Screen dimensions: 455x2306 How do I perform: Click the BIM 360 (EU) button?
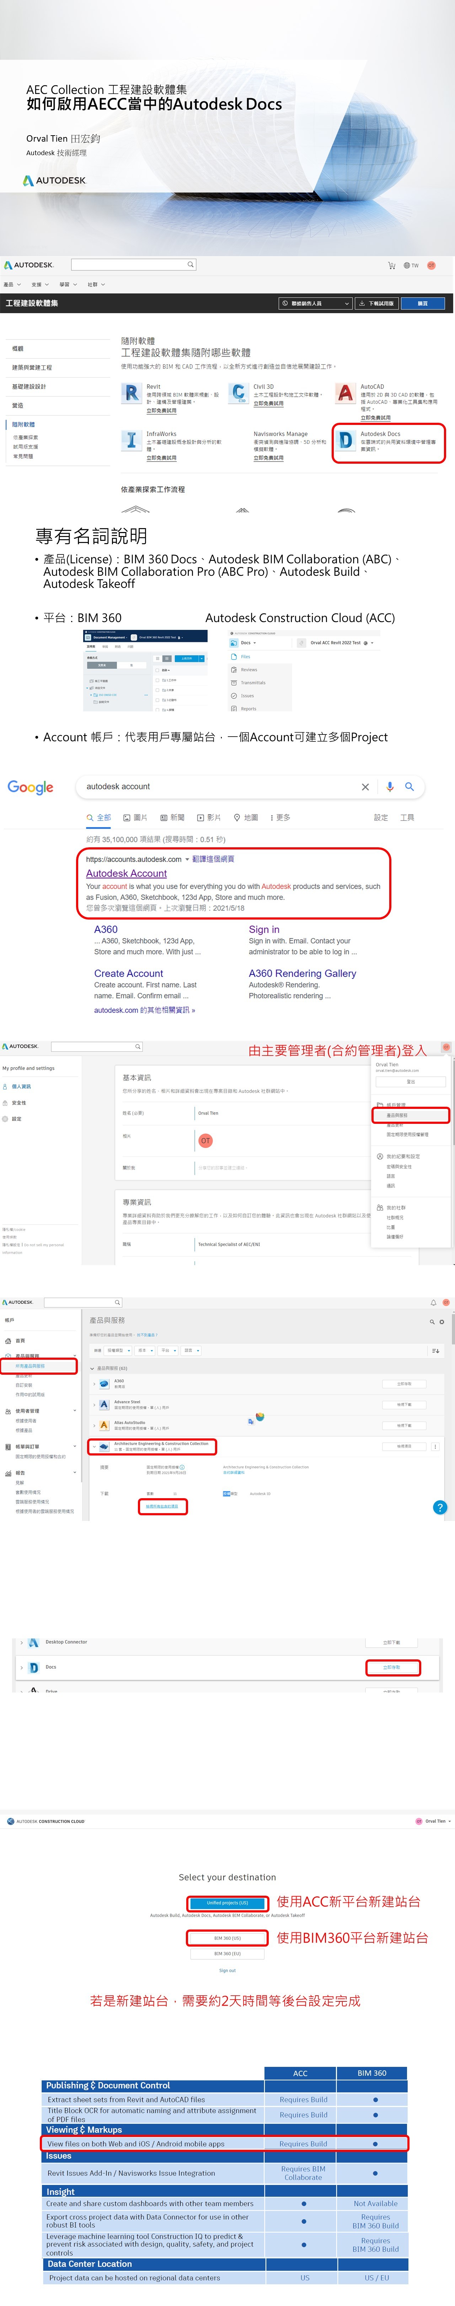227,1953
